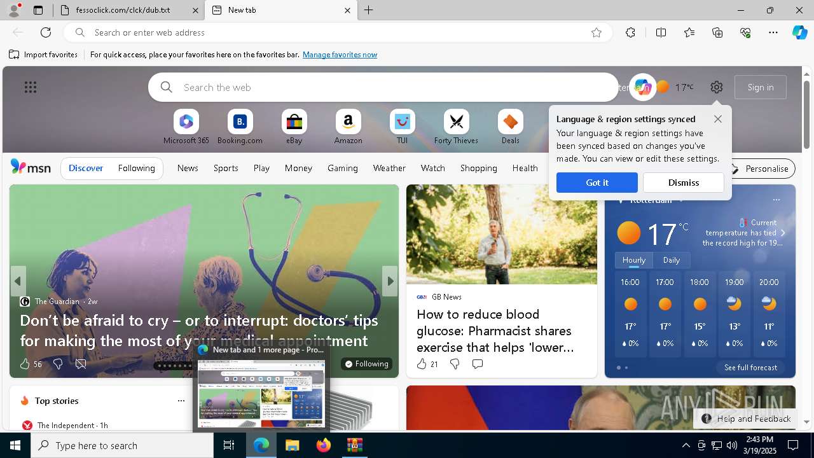
Task: Click Got it in sync popup
Action: pos(597,183)
